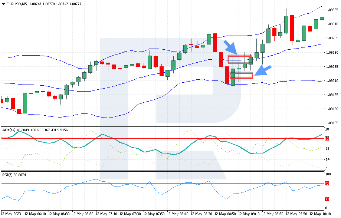Click price axis label 1.09210
The height and width of the screenshot is (218, 341).
pos(332,80)
